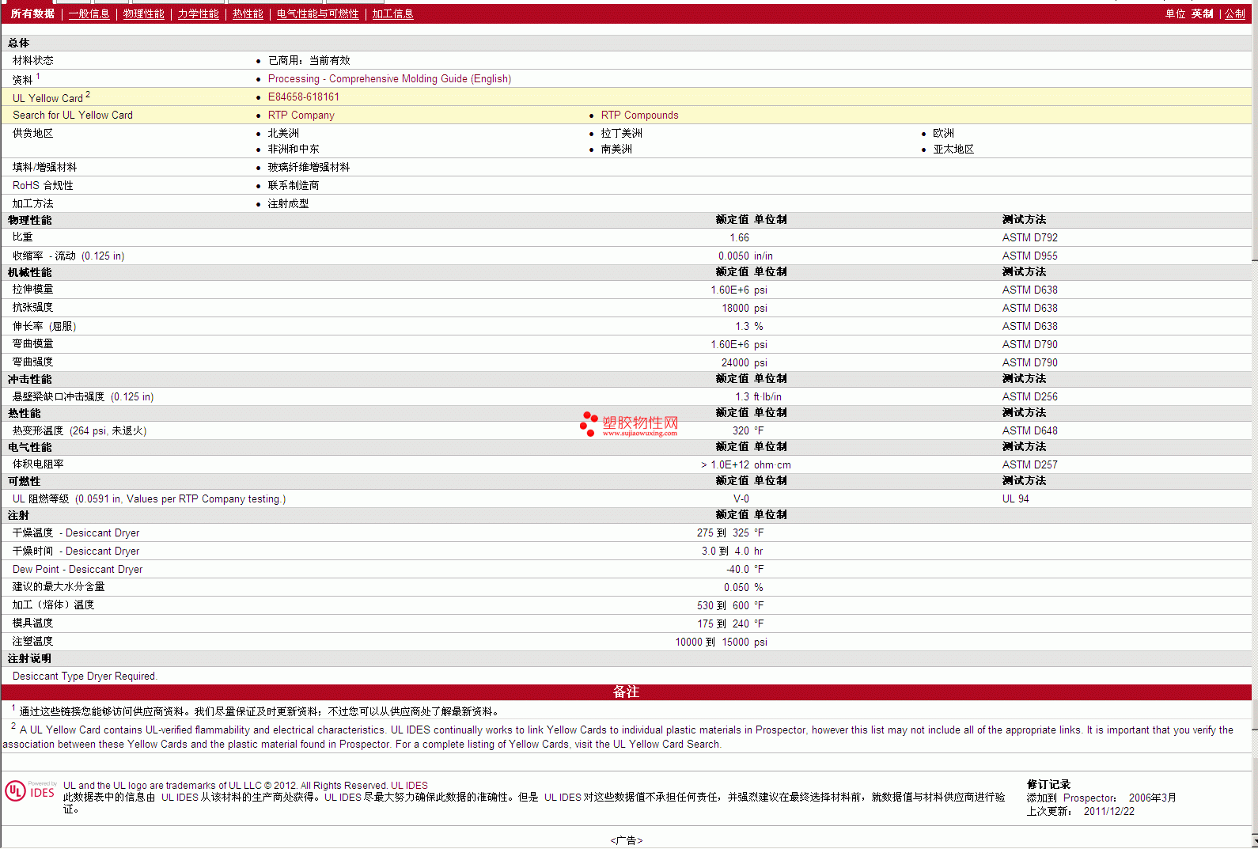
Task: Click 弯曲强度 value 24000
Action: (x=735, y=362)
